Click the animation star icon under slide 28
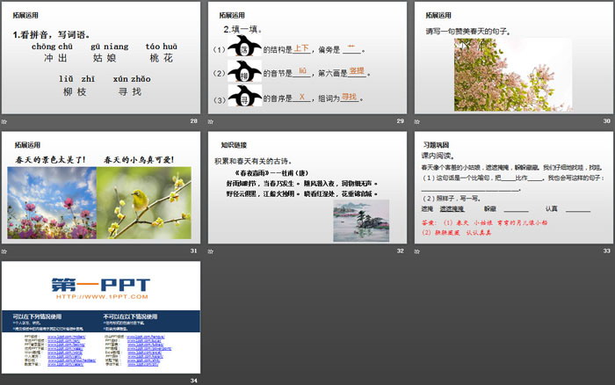This screenshot has width=615, height=385. (x=5, y=120)
